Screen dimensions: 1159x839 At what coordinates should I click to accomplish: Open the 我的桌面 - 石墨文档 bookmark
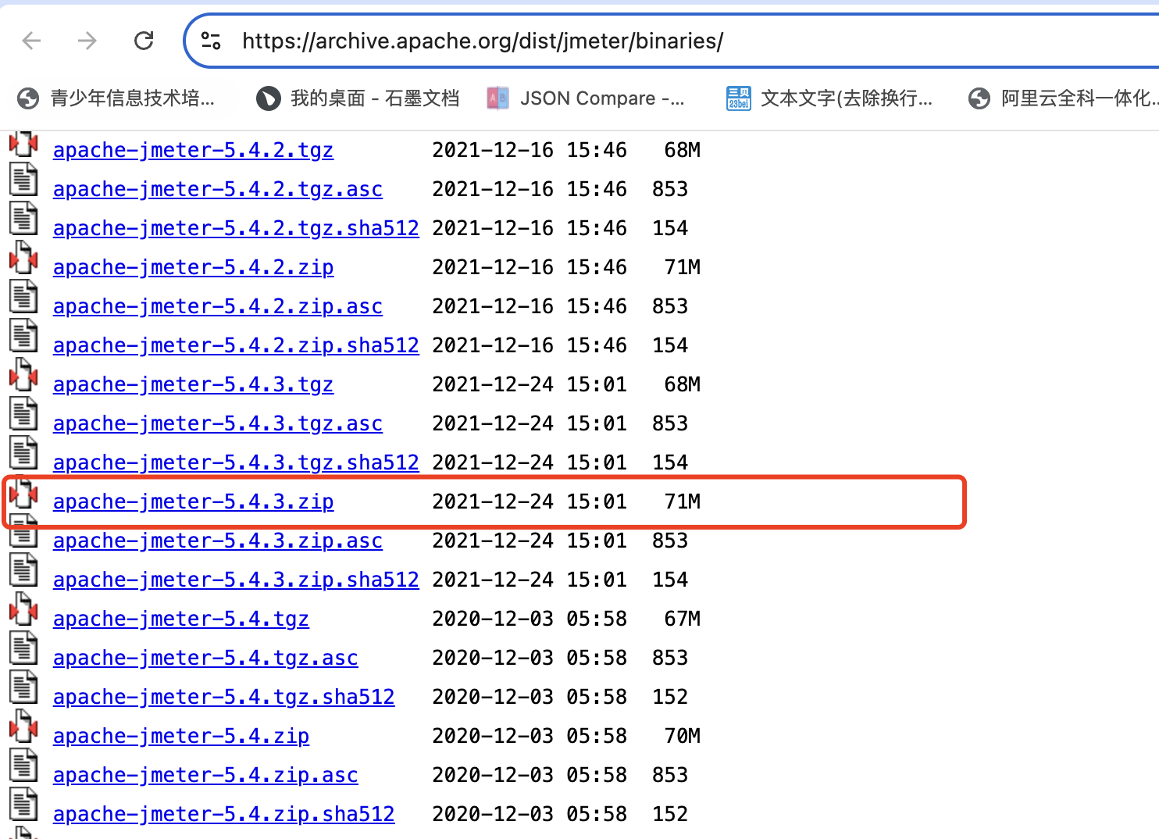358,98
